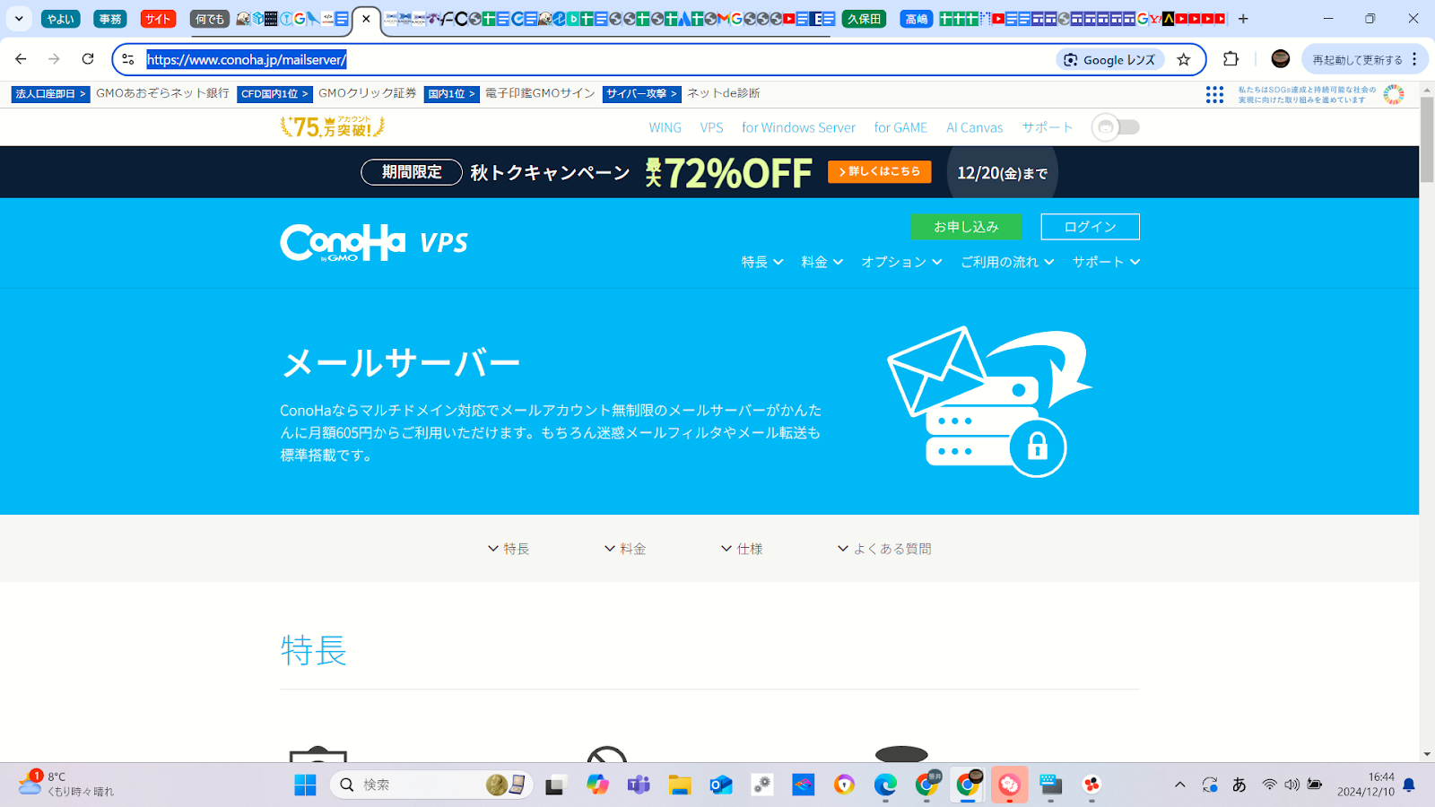The height and width of the screenshot is (807, 1435).
Task: Open the VPS service tab
Action: [x=711, y=127]
